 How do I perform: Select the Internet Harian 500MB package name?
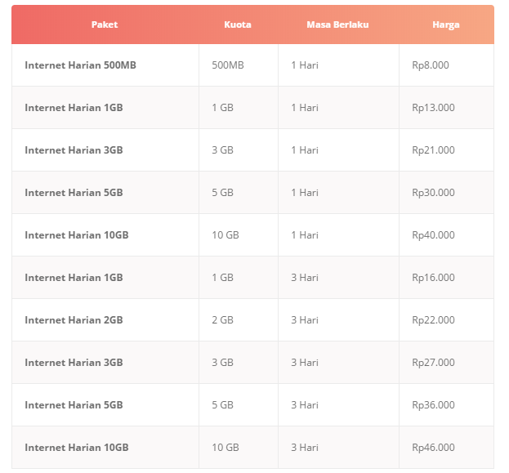click(x=80, y=65)
